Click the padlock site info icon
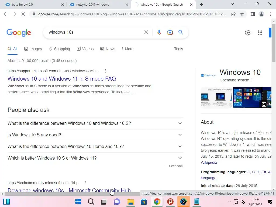This screenshot has width=276, height=207. (34, 14)
